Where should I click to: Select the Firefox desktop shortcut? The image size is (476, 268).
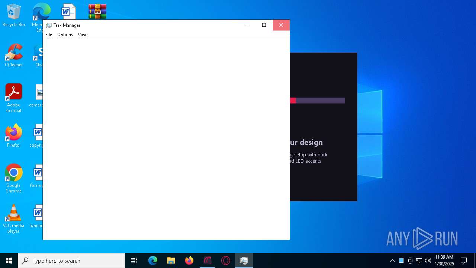[x=14, y=136]
